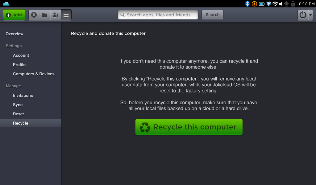Click the volume speaker icon
316x185 pixels.
coord(281,4)
